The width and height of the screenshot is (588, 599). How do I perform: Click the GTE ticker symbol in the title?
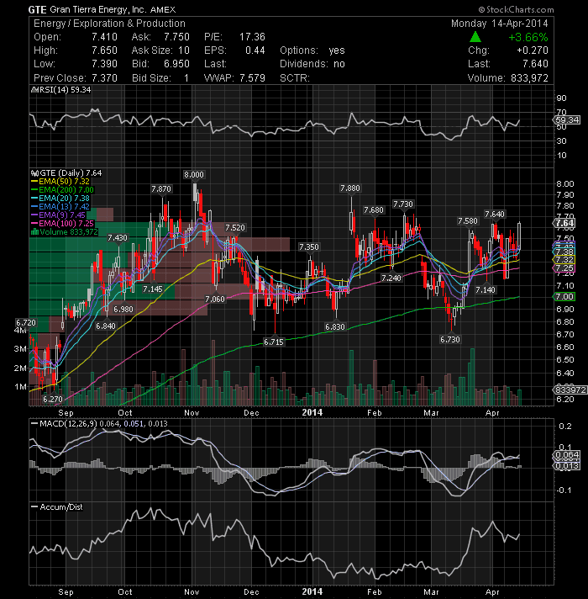(x=37, y=9)
